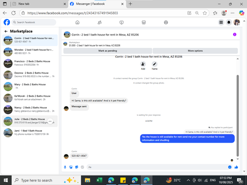Open the tab actions menu icon
Viewport: 247px width, 185px height.
click(x=5, y=4)
